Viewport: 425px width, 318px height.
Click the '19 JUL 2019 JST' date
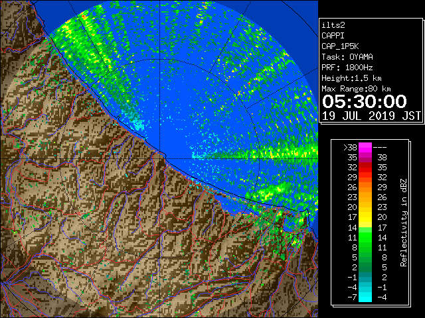point(371,116)
